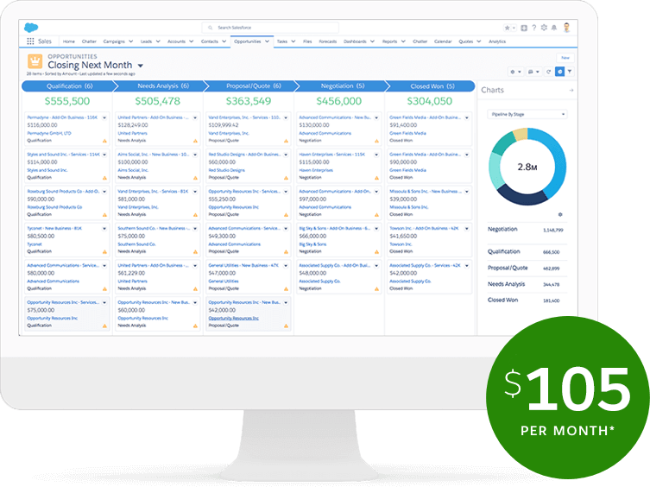Open Advanced Communications New Business opportunity
The image size is (650, 487).
(335, 117)
